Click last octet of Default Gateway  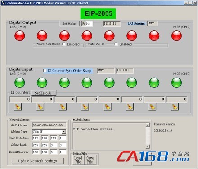[63, 152]
